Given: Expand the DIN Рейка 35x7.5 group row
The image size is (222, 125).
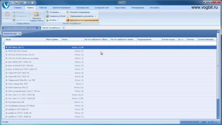Looking at the screenshot, I should coord(7,47).
